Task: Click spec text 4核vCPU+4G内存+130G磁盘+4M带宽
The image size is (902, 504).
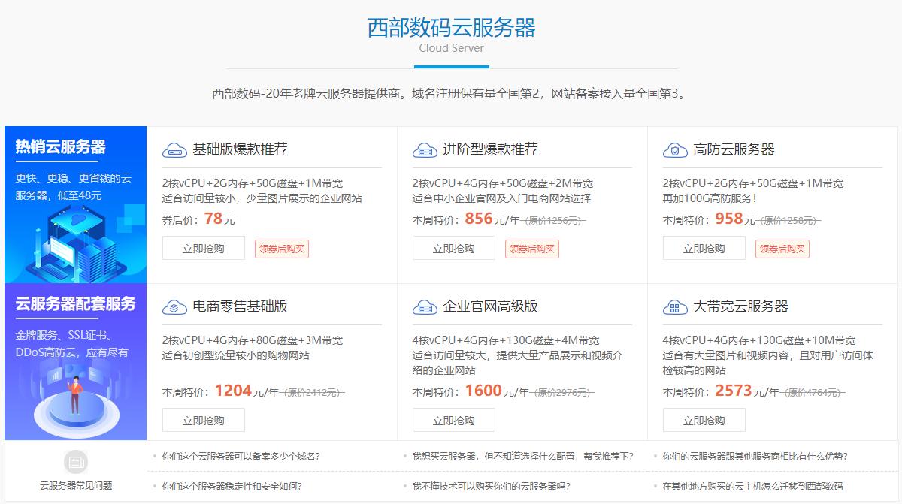Action: 506,340
